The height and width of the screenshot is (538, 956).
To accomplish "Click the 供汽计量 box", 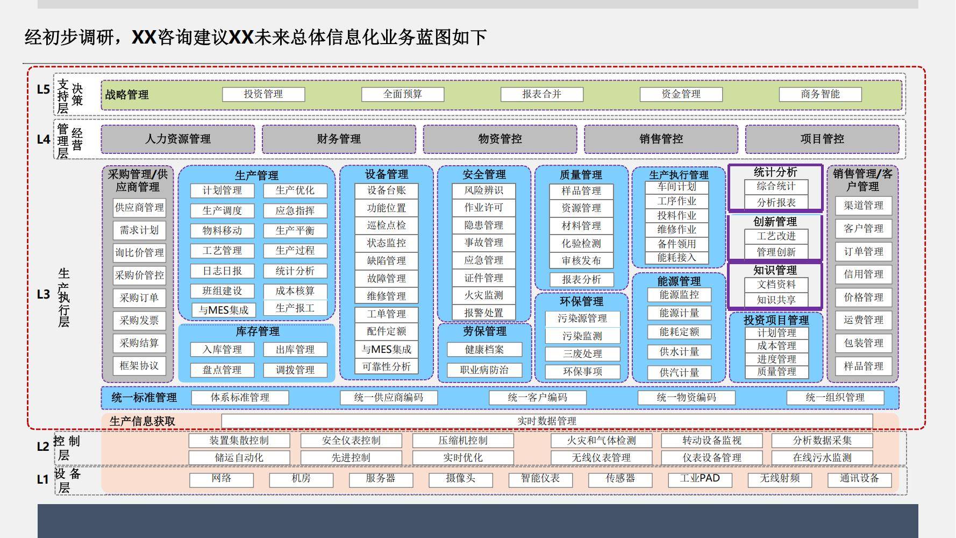I will point(680,373).
